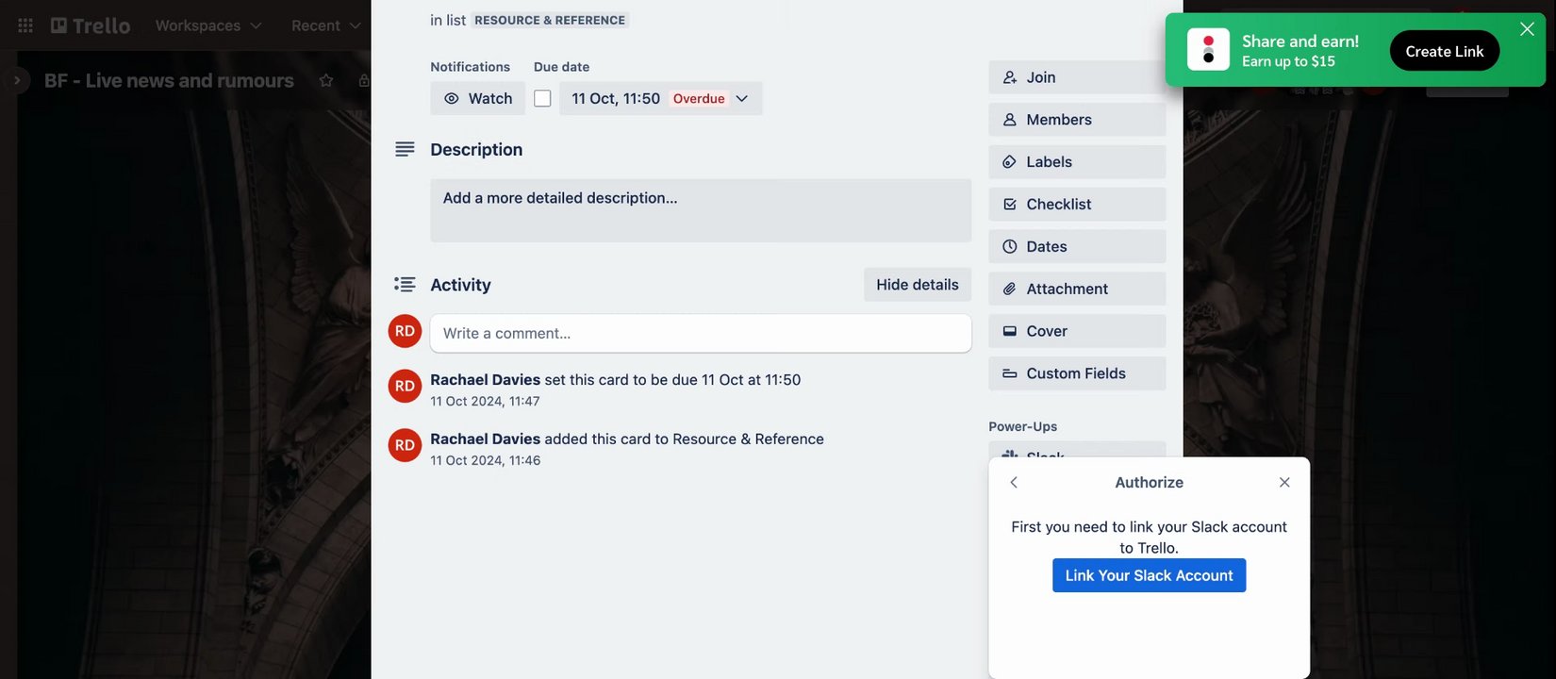Go back using Authorize popup arrow
Screen dimensions: 1556x679
tap(1014, 482)
